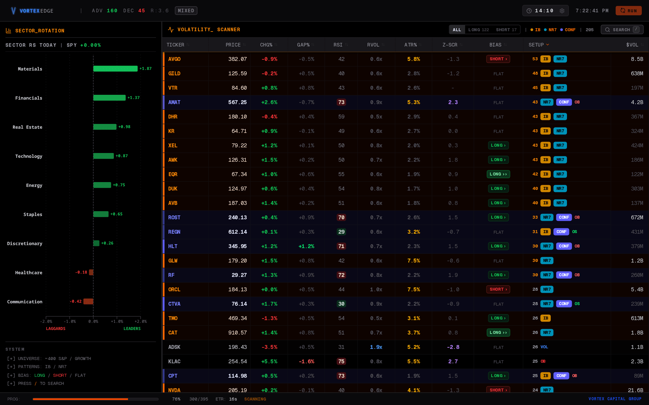Screen dimensions: 649x405
Task: Click the Materials +1.87 sector bar
Action: [x=115, y=69]
